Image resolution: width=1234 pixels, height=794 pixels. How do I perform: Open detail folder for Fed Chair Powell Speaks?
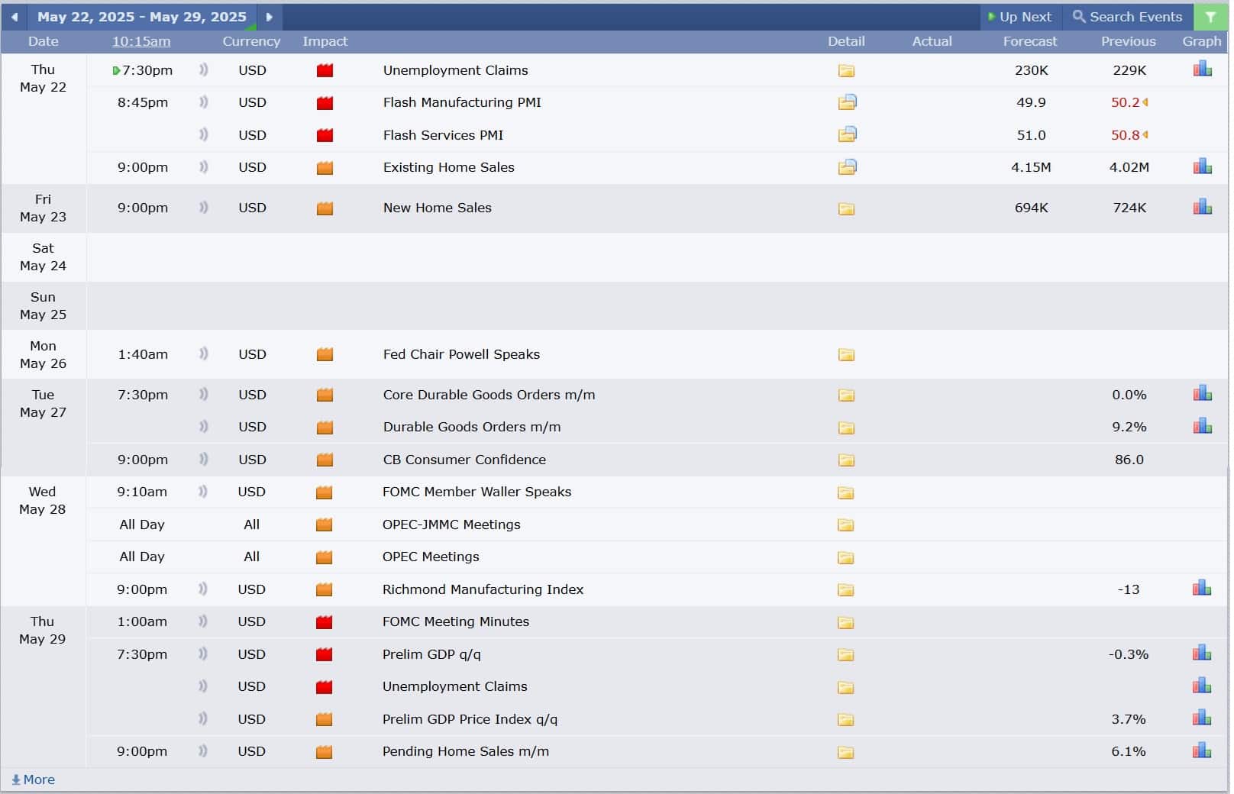pyautogui.click(x=846, y=355)
